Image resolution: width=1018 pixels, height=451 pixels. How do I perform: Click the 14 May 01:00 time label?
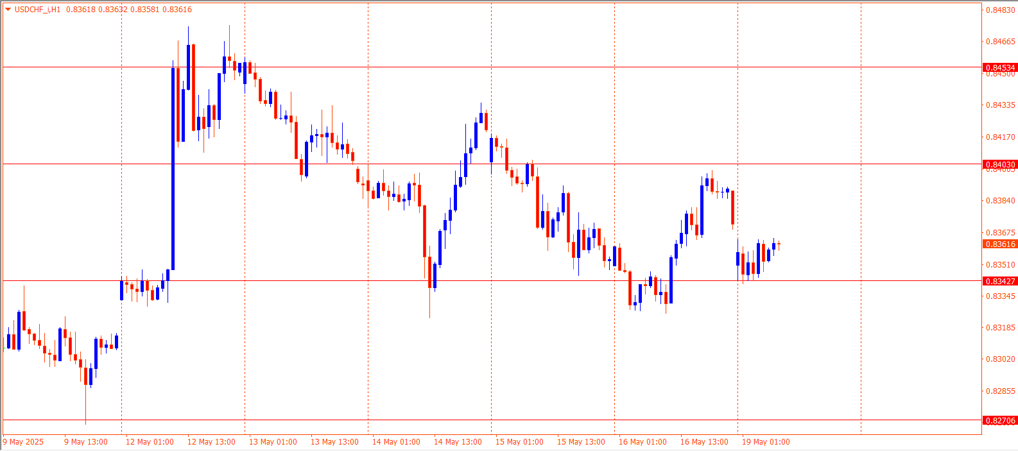396,442
